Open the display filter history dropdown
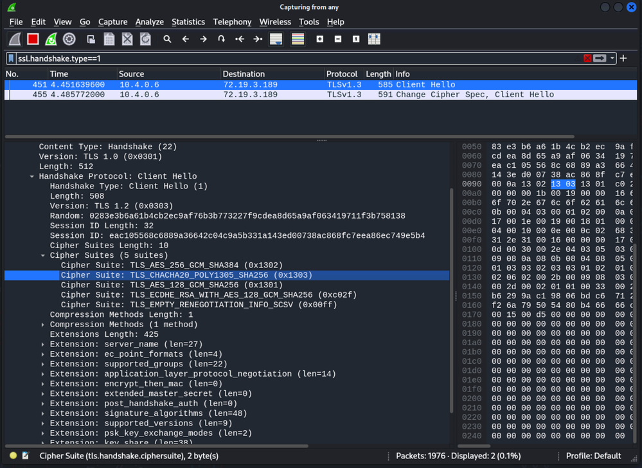Viewport: 642px width, 468px height. 612,59
